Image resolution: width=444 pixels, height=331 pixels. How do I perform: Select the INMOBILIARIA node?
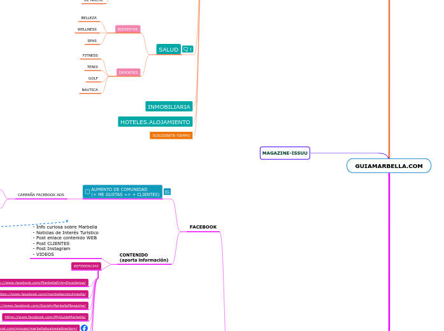click(x=169, y=107)
